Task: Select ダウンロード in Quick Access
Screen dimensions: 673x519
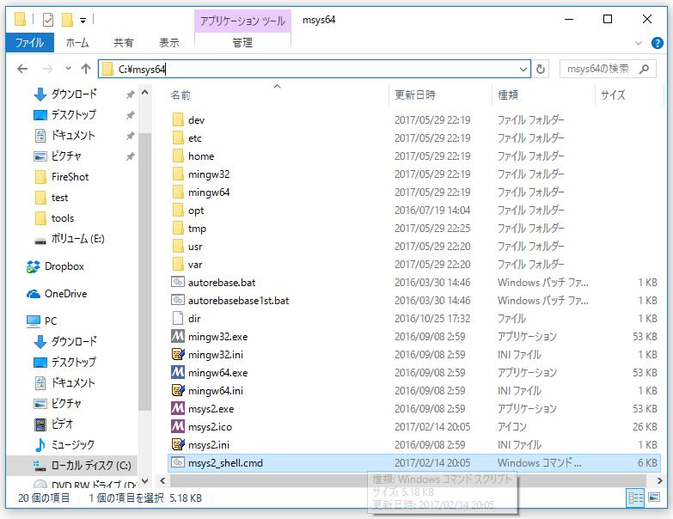Action: point(74,94)
